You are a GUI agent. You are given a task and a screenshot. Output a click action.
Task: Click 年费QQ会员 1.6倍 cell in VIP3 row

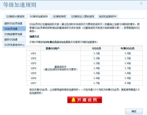tap(128, 63)
